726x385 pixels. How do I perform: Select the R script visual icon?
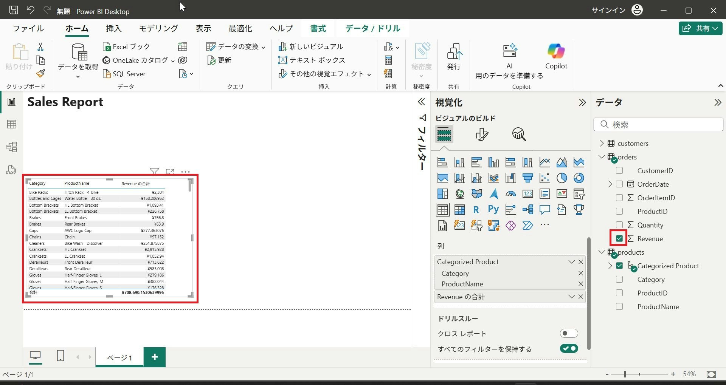coord(476,209)
